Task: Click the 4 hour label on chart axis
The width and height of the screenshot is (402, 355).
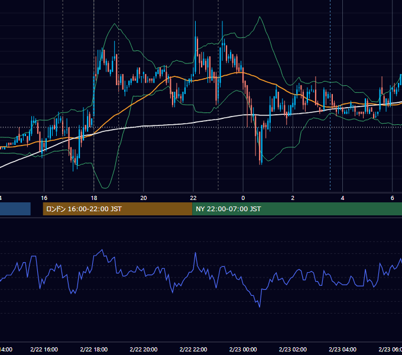Action: click(x=342, y=198)
